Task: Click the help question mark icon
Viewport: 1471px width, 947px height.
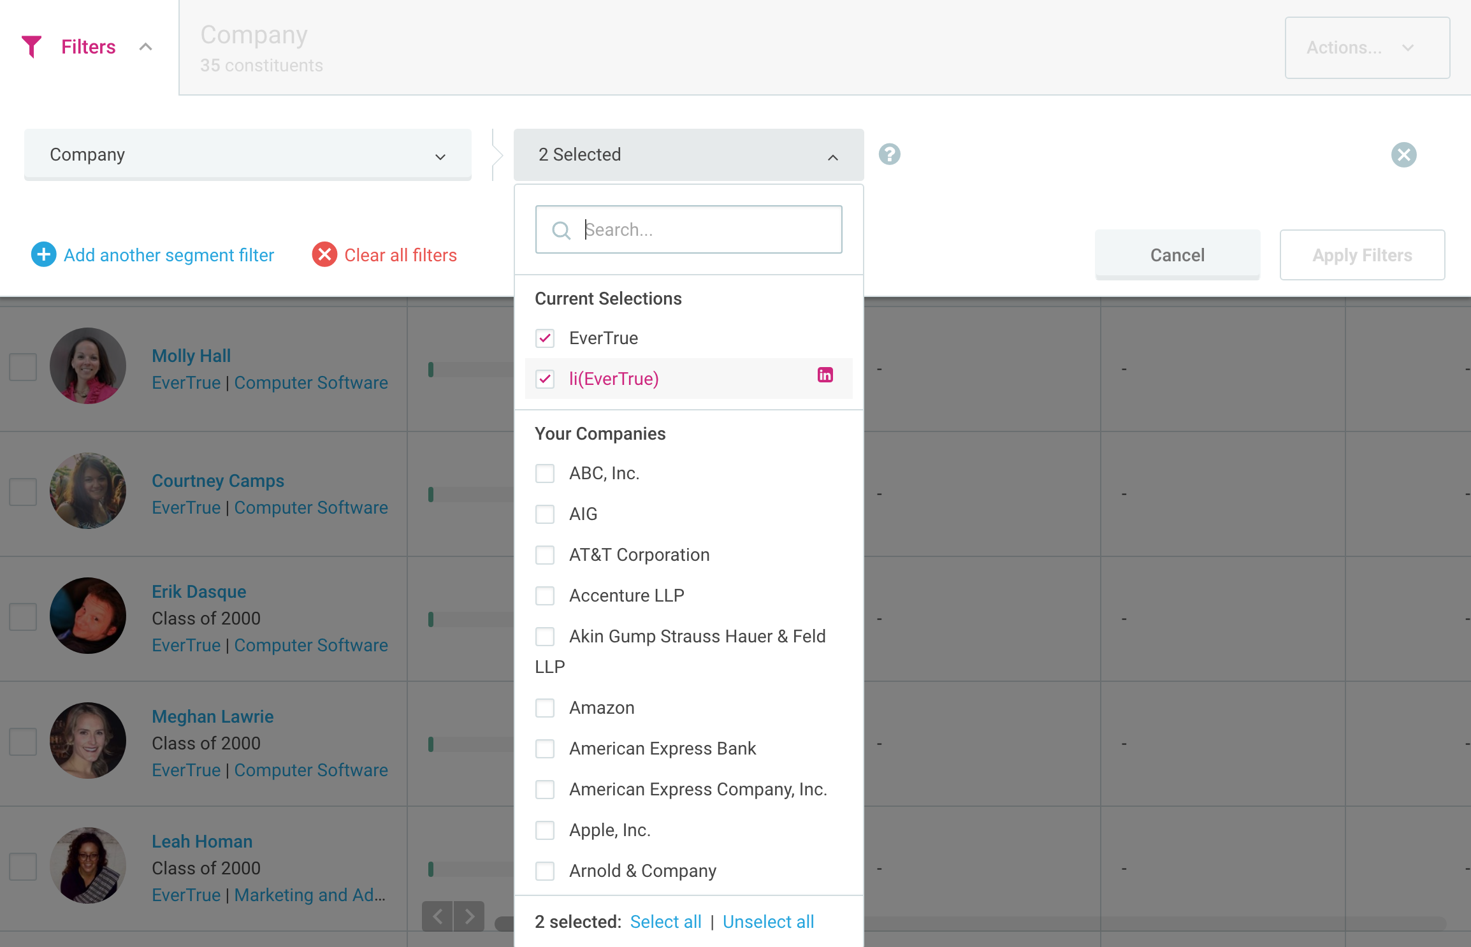Action: pyautogui.click(x=889, y=154)
